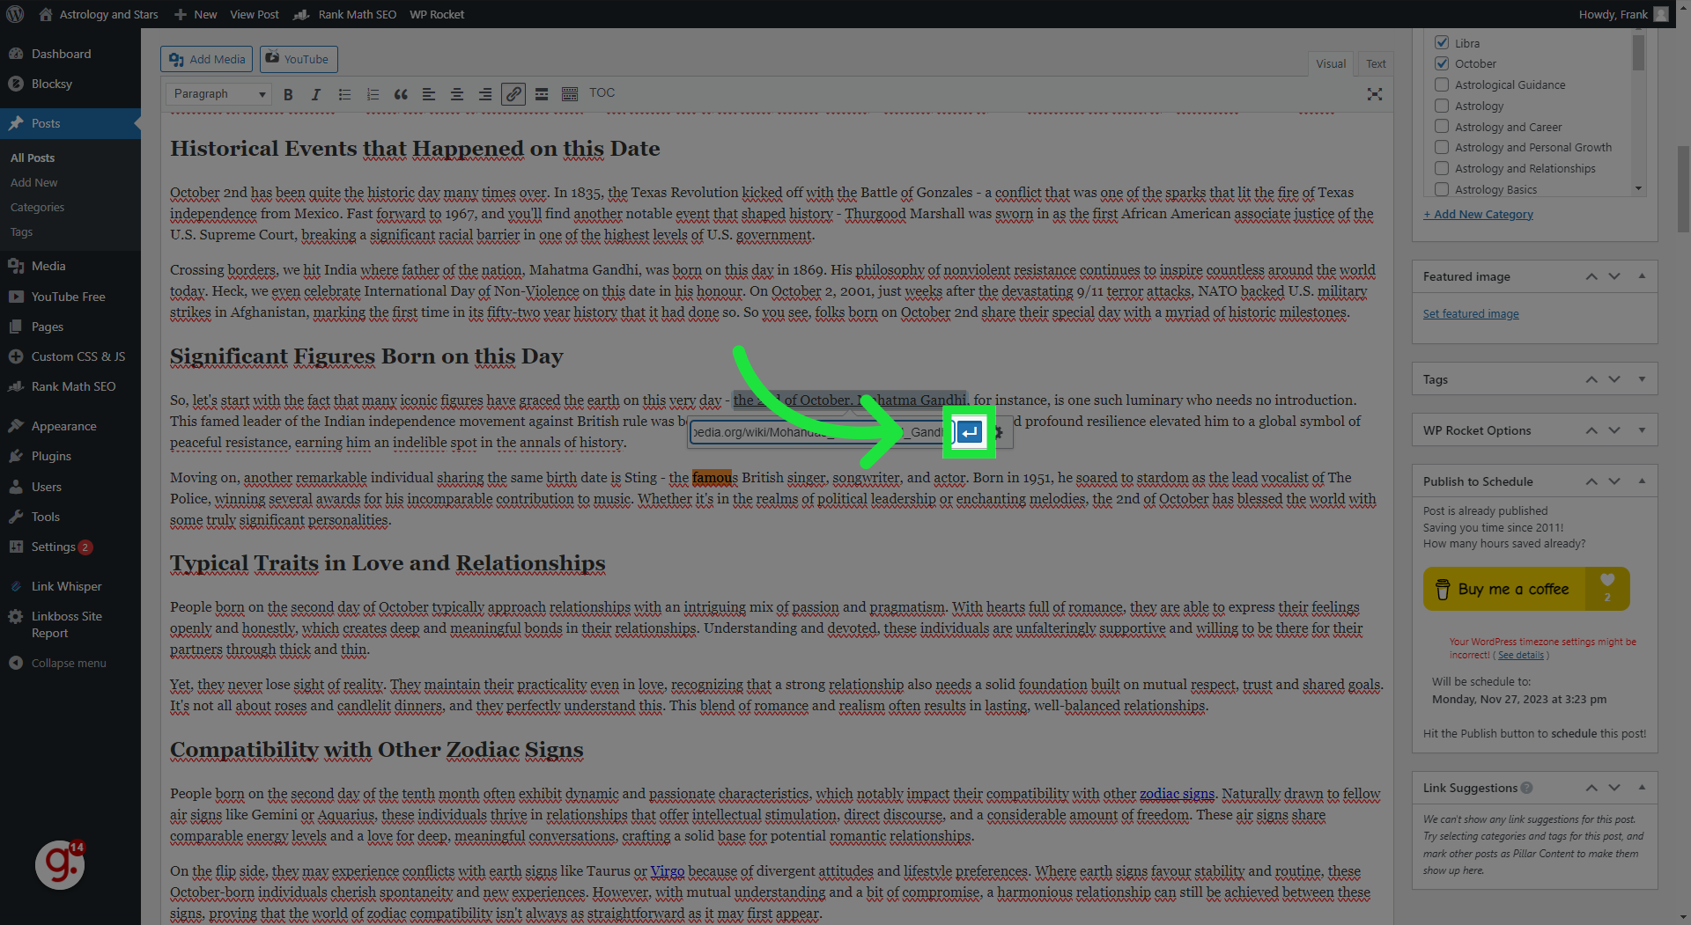Click Add New Category link

tap(1478, 214)
